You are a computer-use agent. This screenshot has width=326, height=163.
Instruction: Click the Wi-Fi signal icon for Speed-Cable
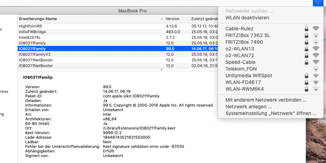[x=316, y=62]
